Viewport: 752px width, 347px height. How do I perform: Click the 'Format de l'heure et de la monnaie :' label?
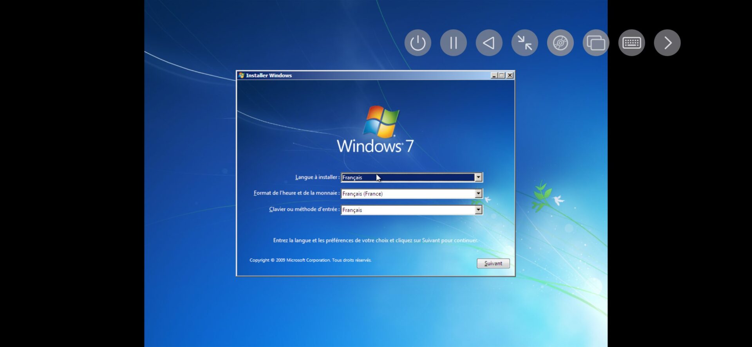pos(296,193)
